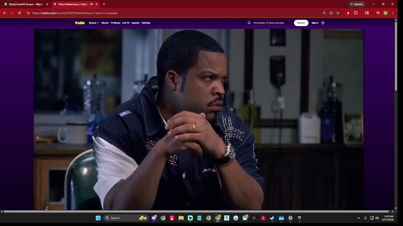Focus the Find movies search field

268,23
